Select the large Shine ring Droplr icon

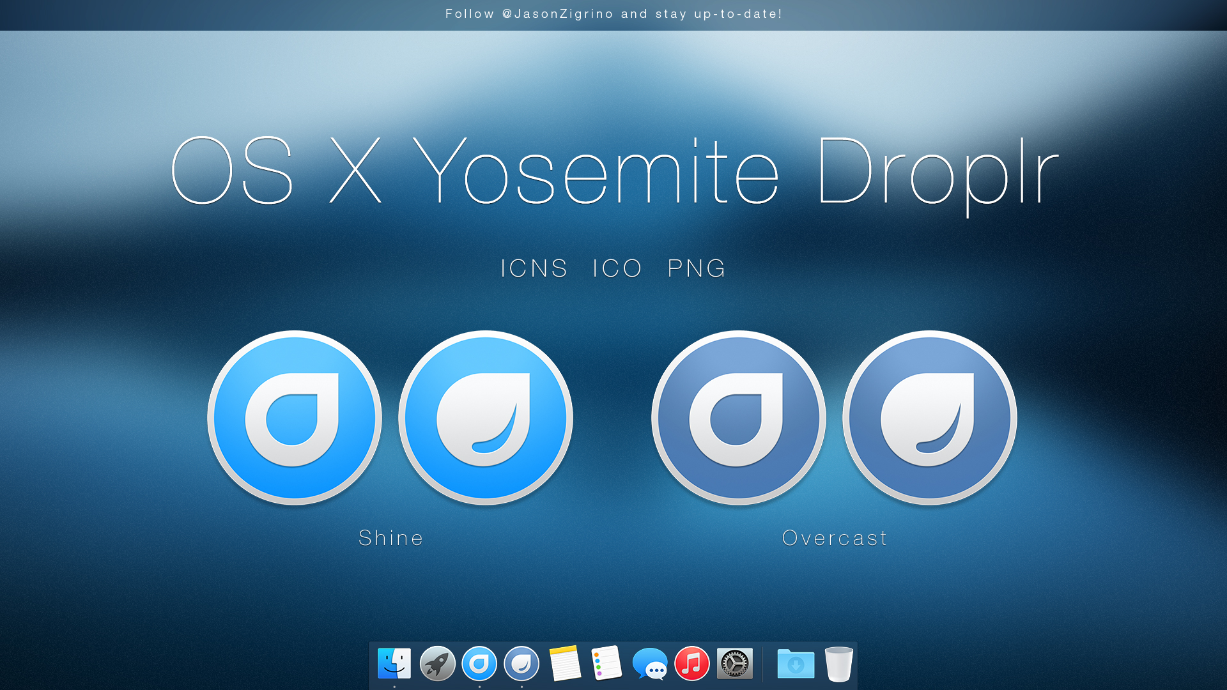pos(295,418)
